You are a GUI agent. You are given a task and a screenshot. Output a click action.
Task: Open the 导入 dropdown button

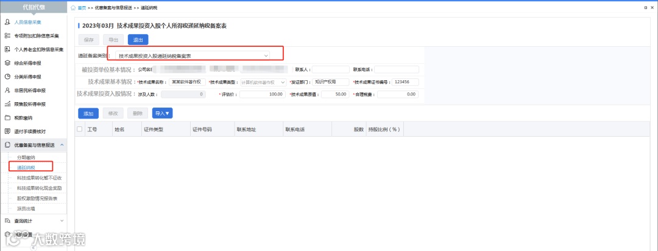click(162, 114)
